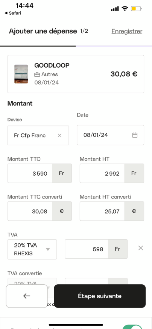The height and width of the screenshot is (329, 152).
Task: Expand the 20% TVA RHEXIS dropdown
Action: (x=32, y=249)
